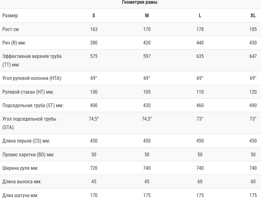261x198 pixels.
Task: Select the L size column header
Action: click(200, 16)
